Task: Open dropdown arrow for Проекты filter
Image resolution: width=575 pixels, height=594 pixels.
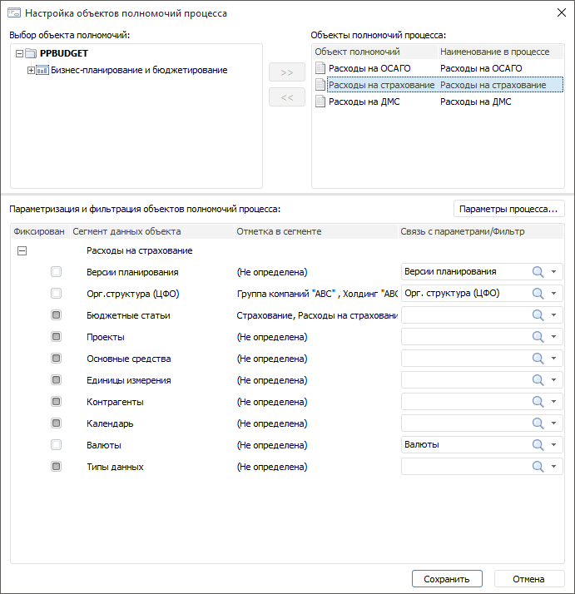Action: coord(554,337)
